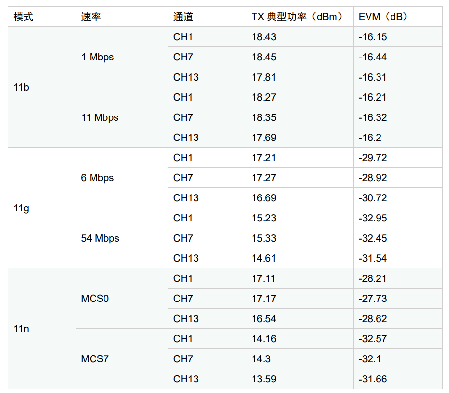Click the MCS7 rate cell

(122, 359)
